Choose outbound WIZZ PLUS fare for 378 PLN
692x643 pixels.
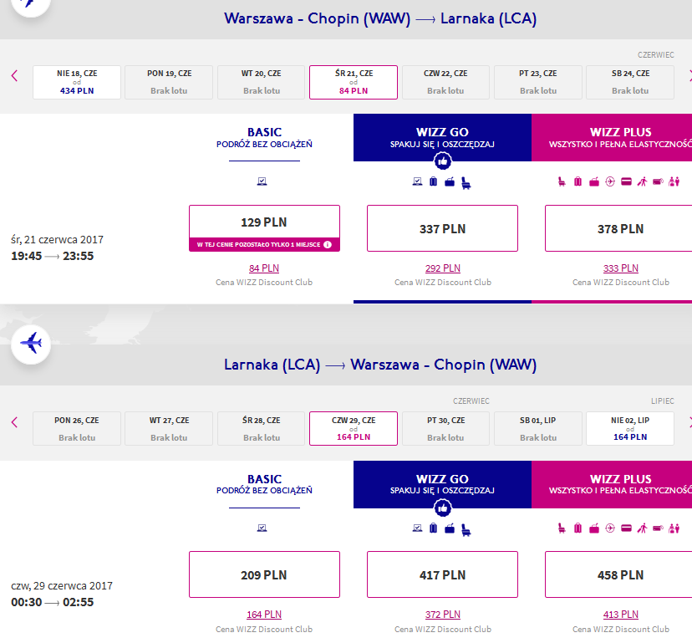[x=620, y=228]
